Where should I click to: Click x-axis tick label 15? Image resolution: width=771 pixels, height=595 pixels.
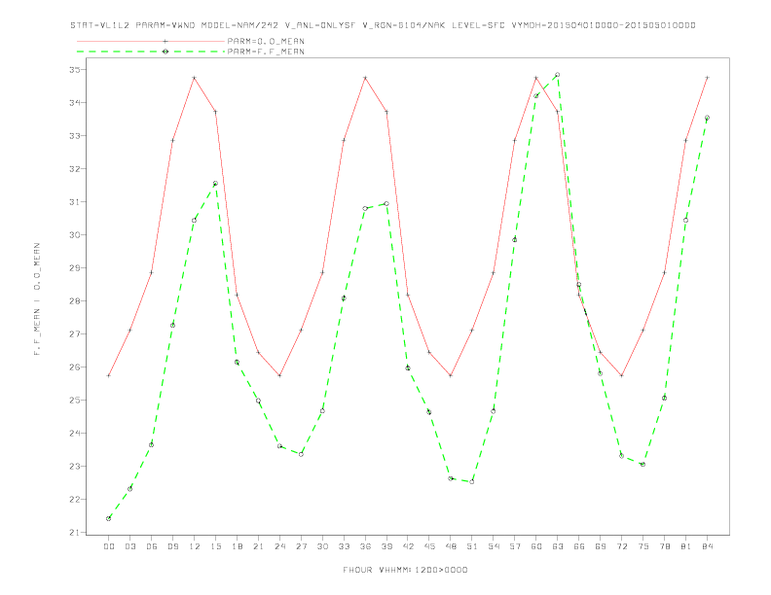coord(215,546)
